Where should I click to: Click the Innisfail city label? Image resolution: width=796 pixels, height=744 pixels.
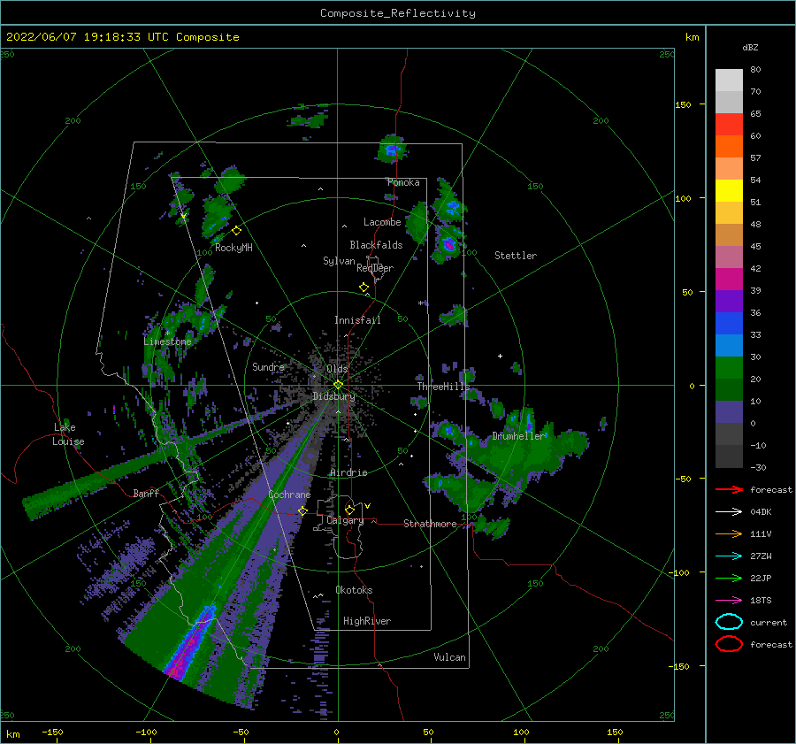click(x=357, y=320)
